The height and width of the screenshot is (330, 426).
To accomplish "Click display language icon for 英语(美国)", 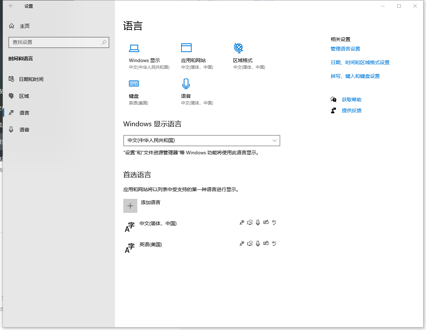I will tap(242, 243).
